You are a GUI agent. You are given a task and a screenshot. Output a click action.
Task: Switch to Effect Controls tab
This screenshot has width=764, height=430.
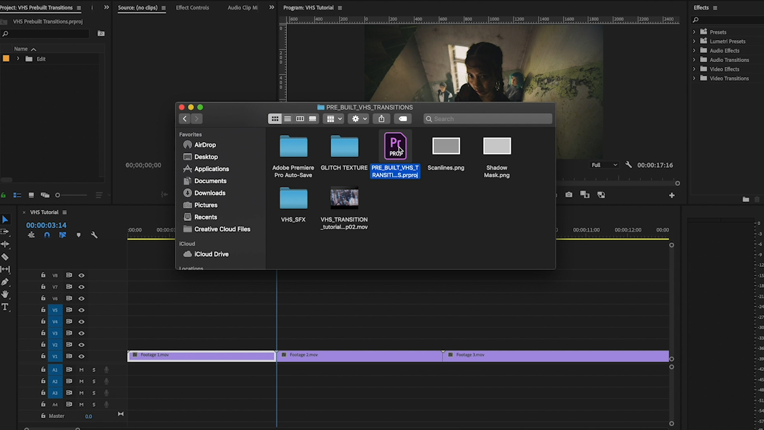[192, 8]
